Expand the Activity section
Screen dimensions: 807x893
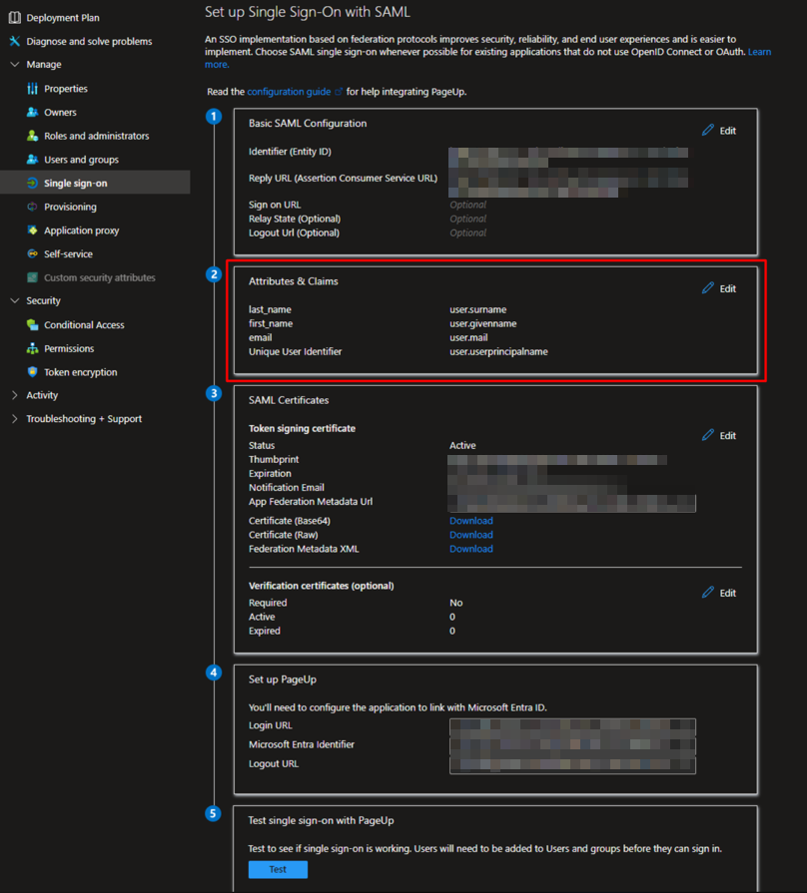15,395
